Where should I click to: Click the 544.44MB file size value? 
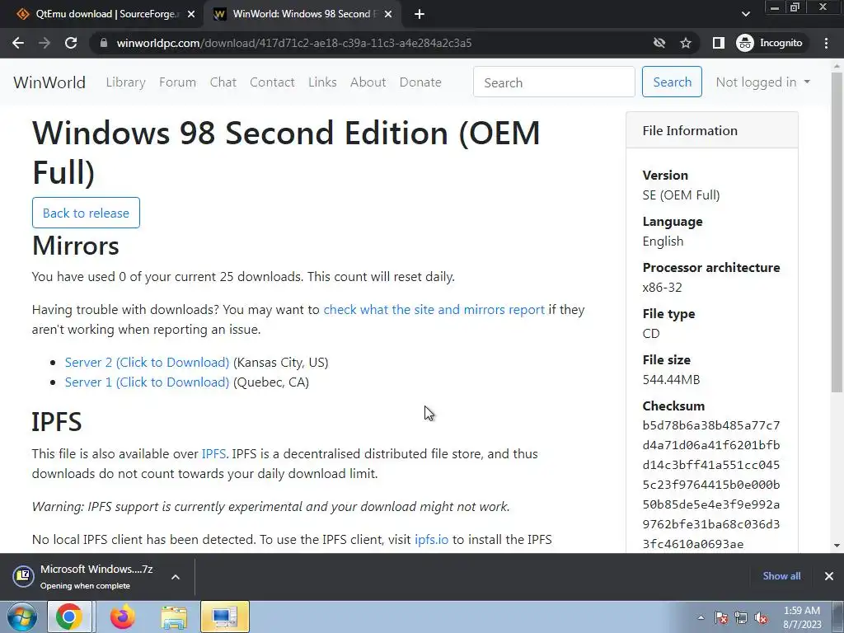click(671, 379)
